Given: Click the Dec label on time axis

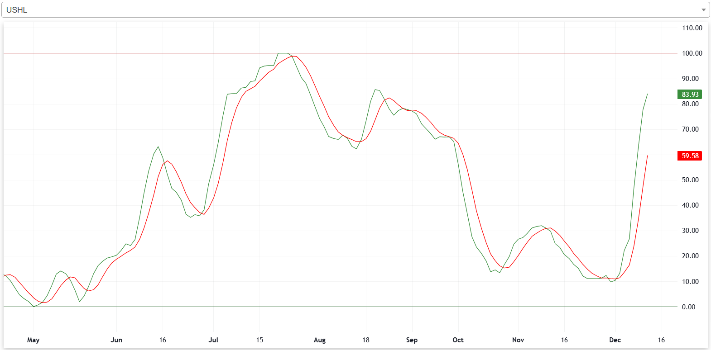Looking at the screenshot, I should coord(615,340).
